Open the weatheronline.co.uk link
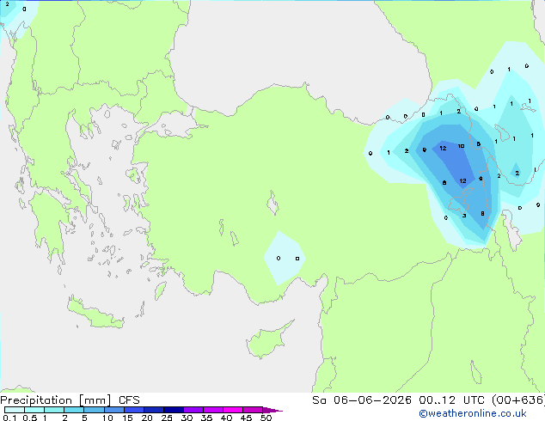This screenshot has height=421, width=545. tap(473, 413)
